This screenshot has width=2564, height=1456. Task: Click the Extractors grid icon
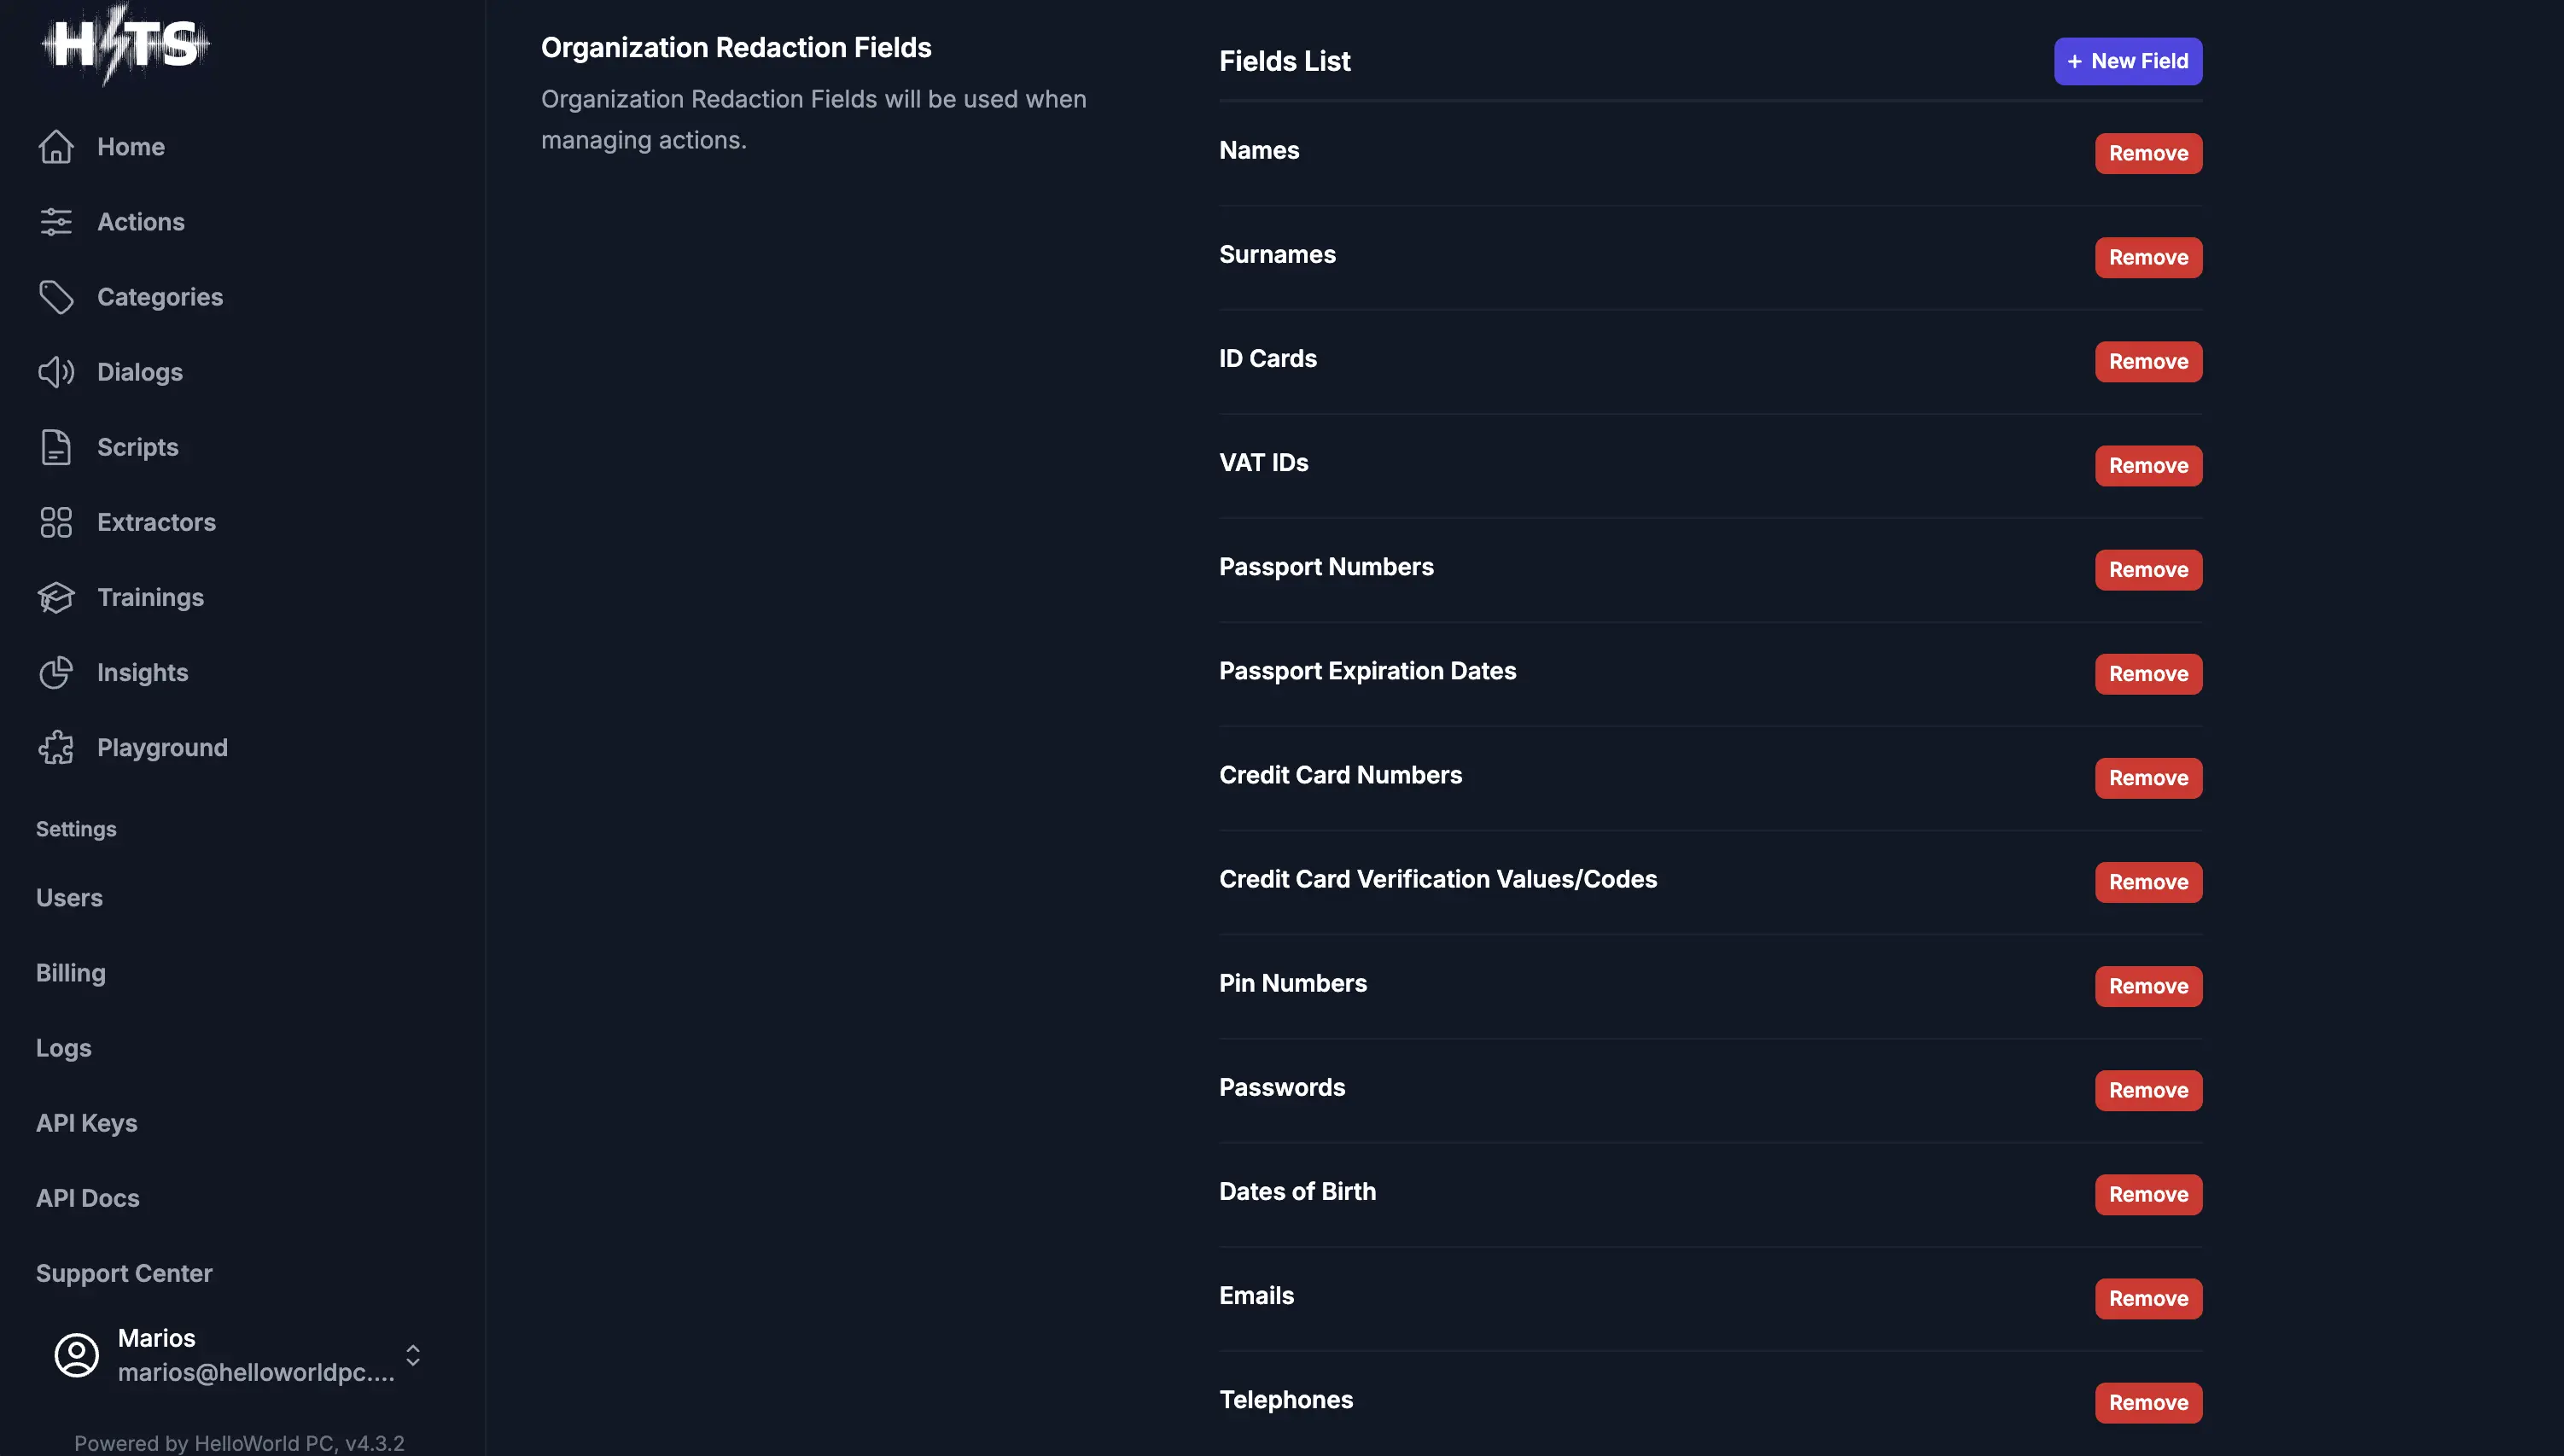click(x=56, y=522)
